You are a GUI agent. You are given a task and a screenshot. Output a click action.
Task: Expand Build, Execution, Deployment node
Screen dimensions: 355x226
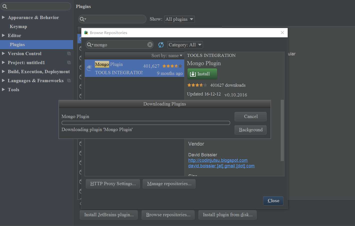coord(4,71)
